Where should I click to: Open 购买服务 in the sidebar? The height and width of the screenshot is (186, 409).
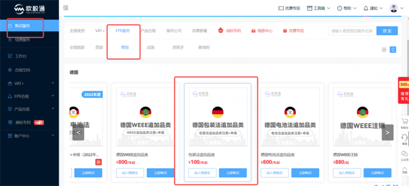pyautogui.click(x=30, y=26)
